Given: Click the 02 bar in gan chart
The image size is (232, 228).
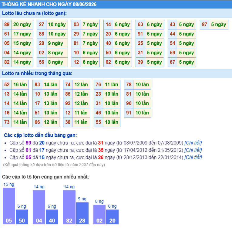Looking at the screenshot, I should pyautogui.click(x=99, y=215).
